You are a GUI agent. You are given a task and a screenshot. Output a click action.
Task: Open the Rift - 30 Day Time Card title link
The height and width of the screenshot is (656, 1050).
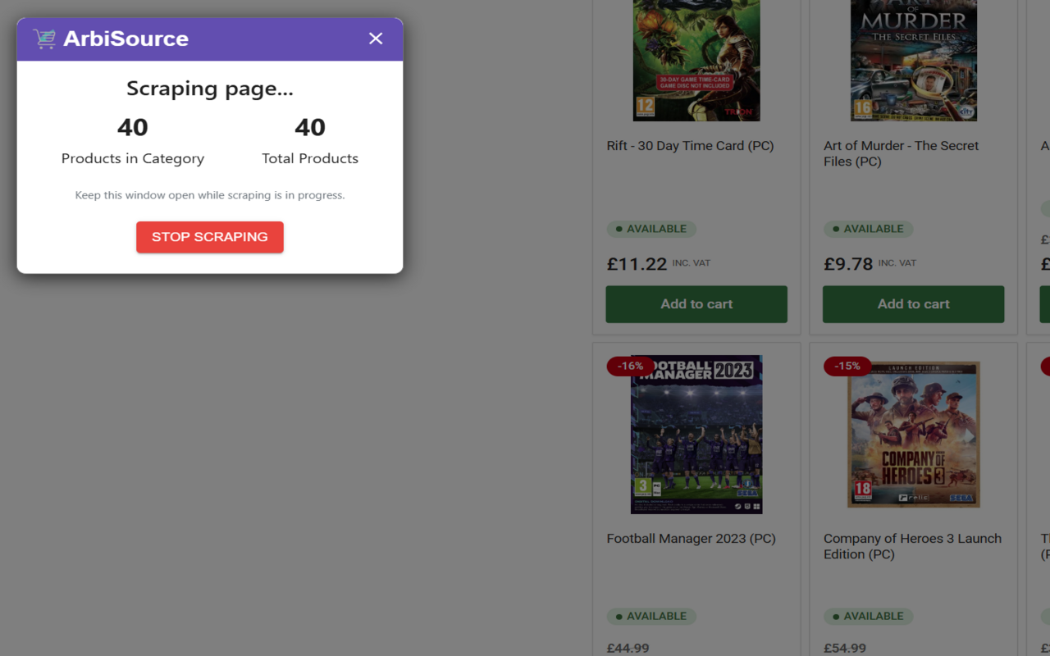pyautogui.click(x=690, y=146)
